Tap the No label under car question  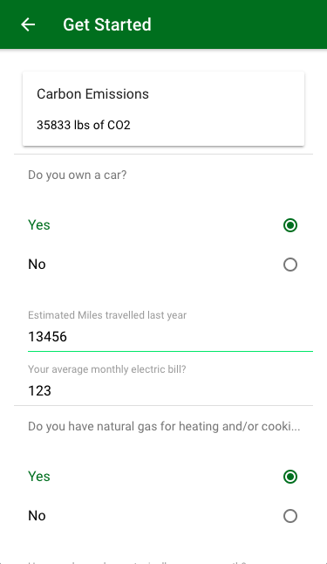click(37, 265)
